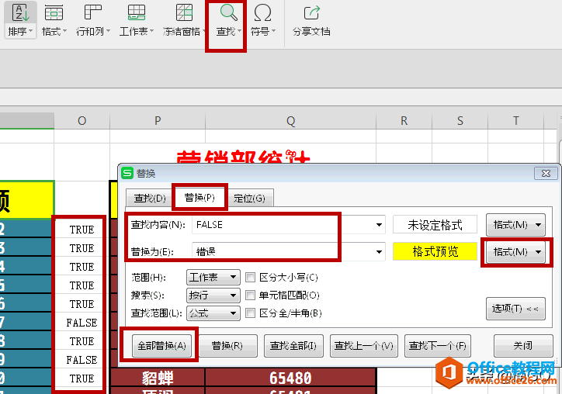The height and width of the screenshot is (394, 562).
Task: Open 格式(M) dropdown for find content
Action: pyautogui.click(x=515, y=225)
